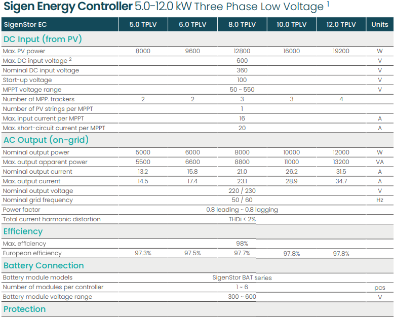
Task: Click the MPPT voltage range value 50 ~ 550
Action: 242,90
